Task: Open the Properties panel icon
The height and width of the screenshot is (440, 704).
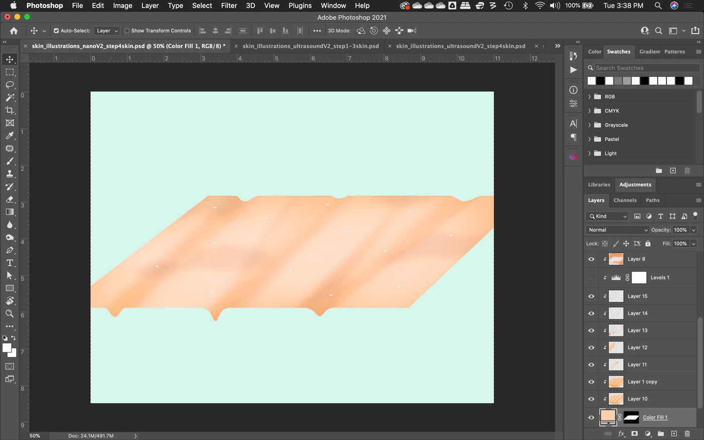Action: pos(573,104)
